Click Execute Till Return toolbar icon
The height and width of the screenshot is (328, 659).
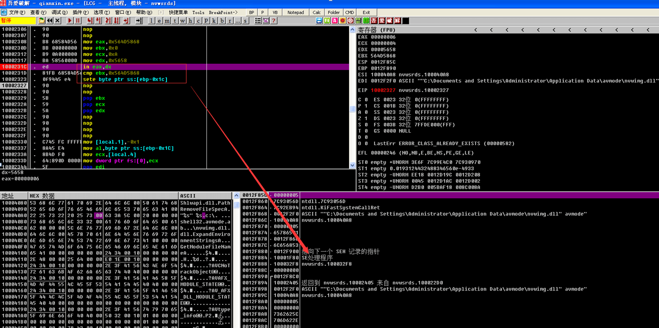click(126, 21)
